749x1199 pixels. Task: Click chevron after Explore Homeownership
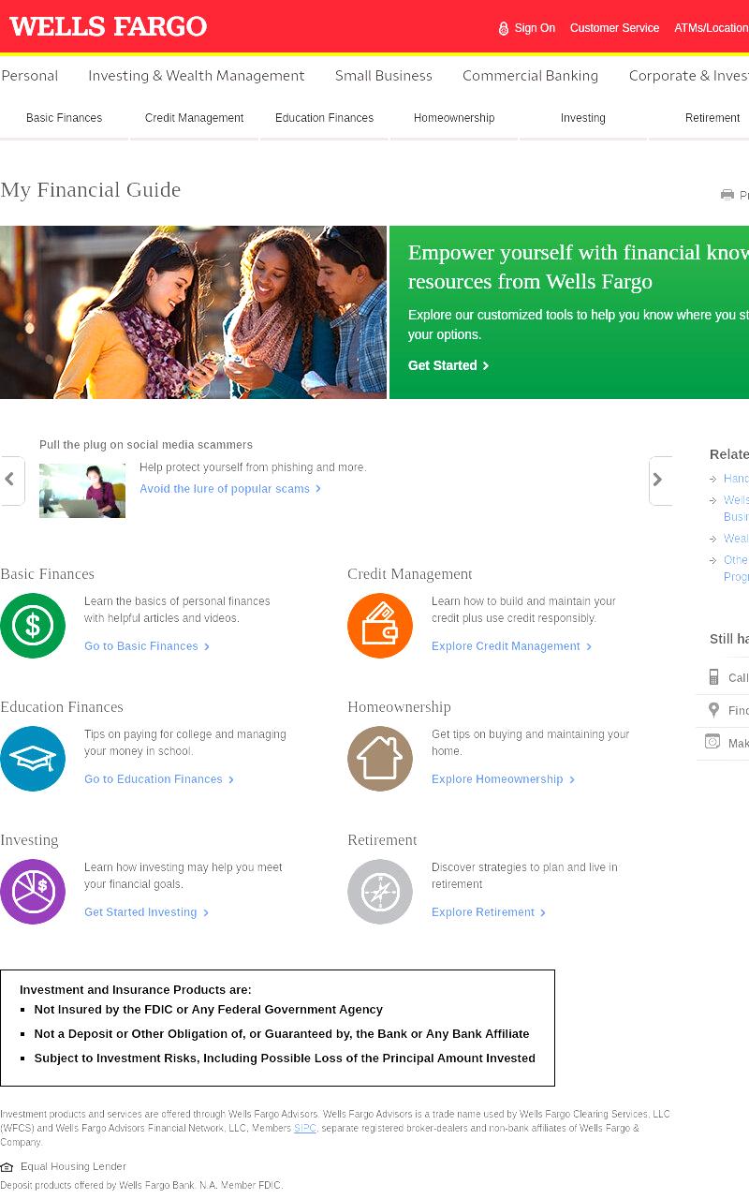pos(572,779)
